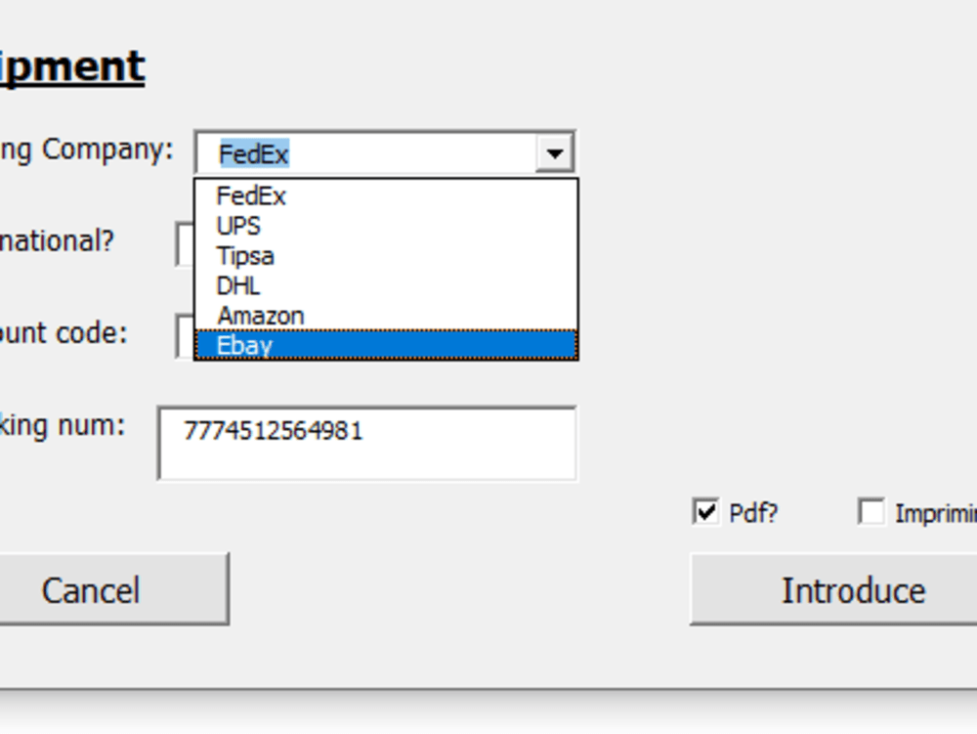Choose Amazon as the shipping carrier
Screen dimensions: 977x734
pyautogui.click(x=261, y=316)
